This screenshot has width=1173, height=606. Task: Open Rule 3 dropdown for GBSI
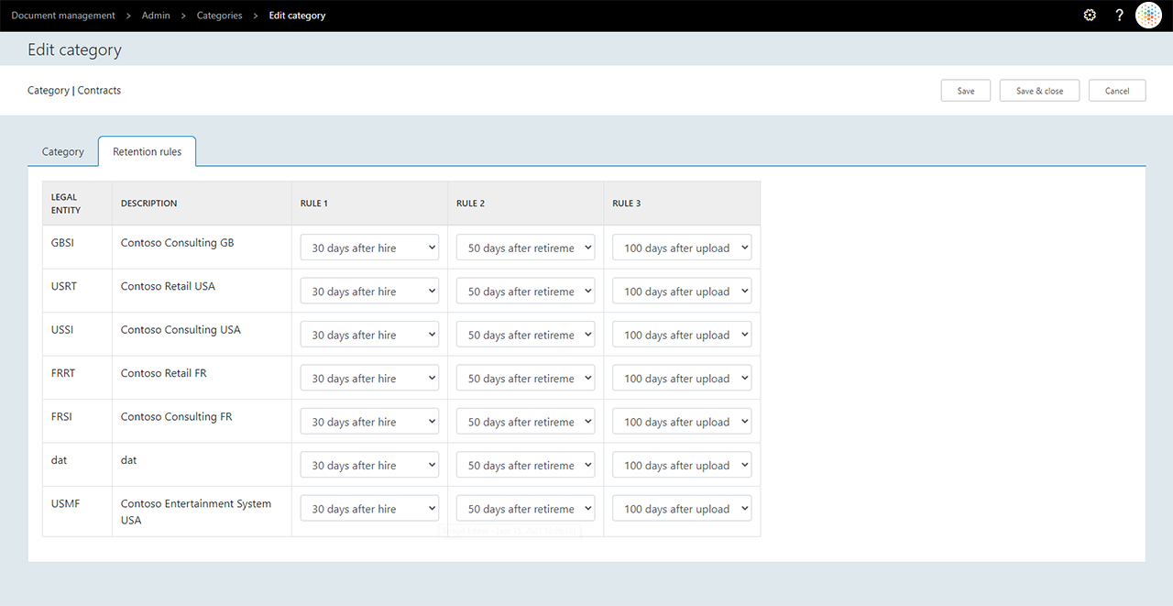click(x=682, y=248)
